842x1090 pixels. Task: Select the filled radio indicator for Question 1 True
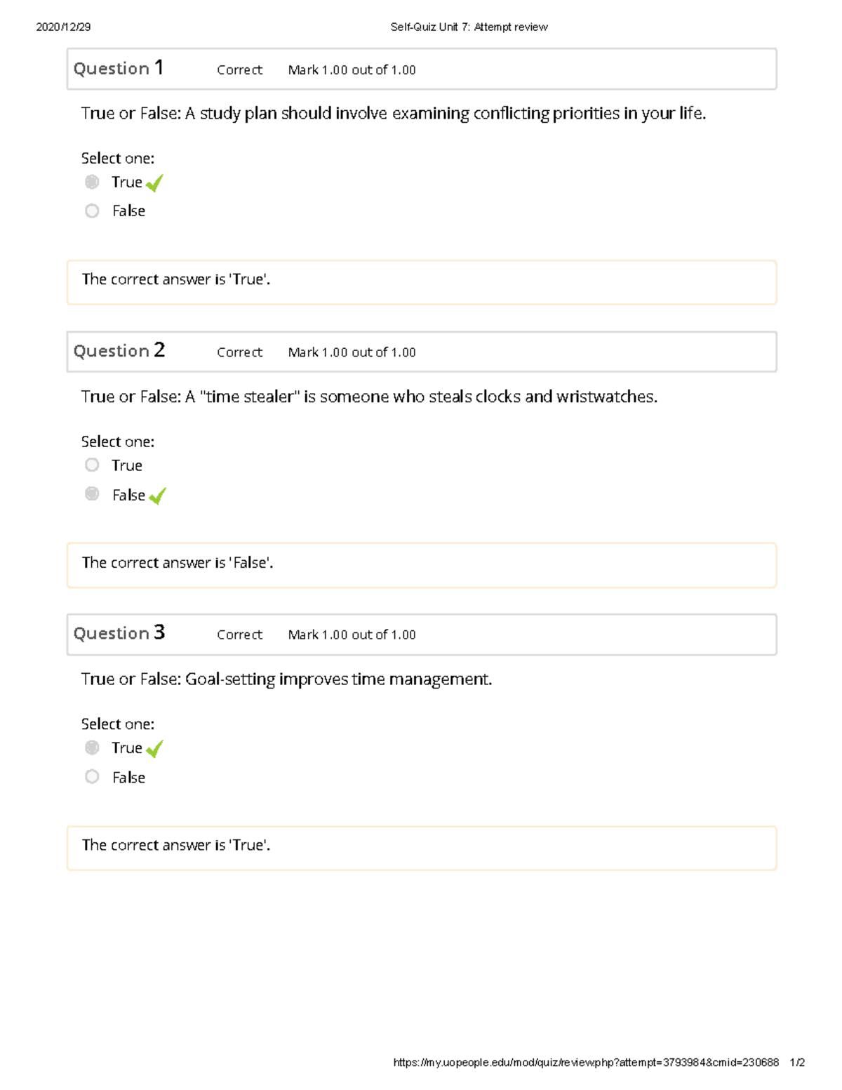point(92,182)
